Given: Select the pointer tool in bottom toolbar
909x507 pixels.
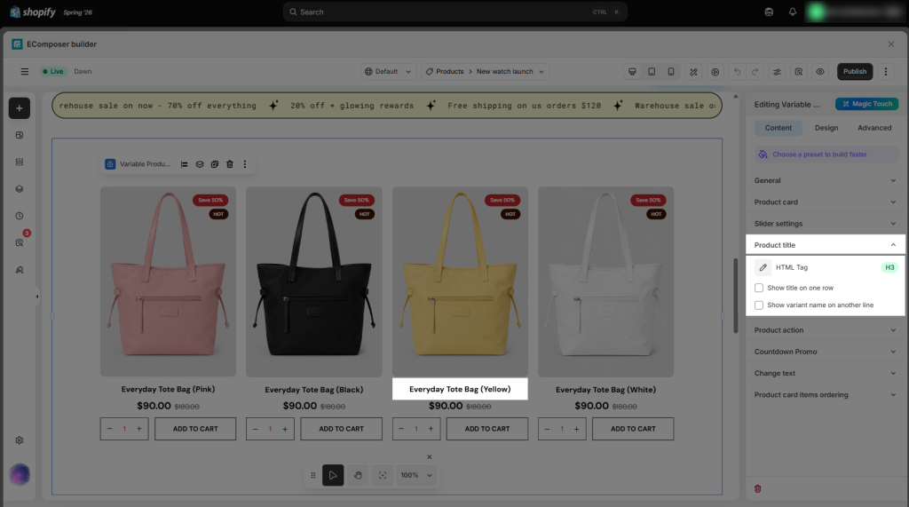Looking at the screenshot, I should [333, 475].
